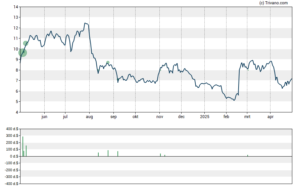The image size is (298, 189).
Task: Click the '14' y-axis price label
Action: point(16,7)
